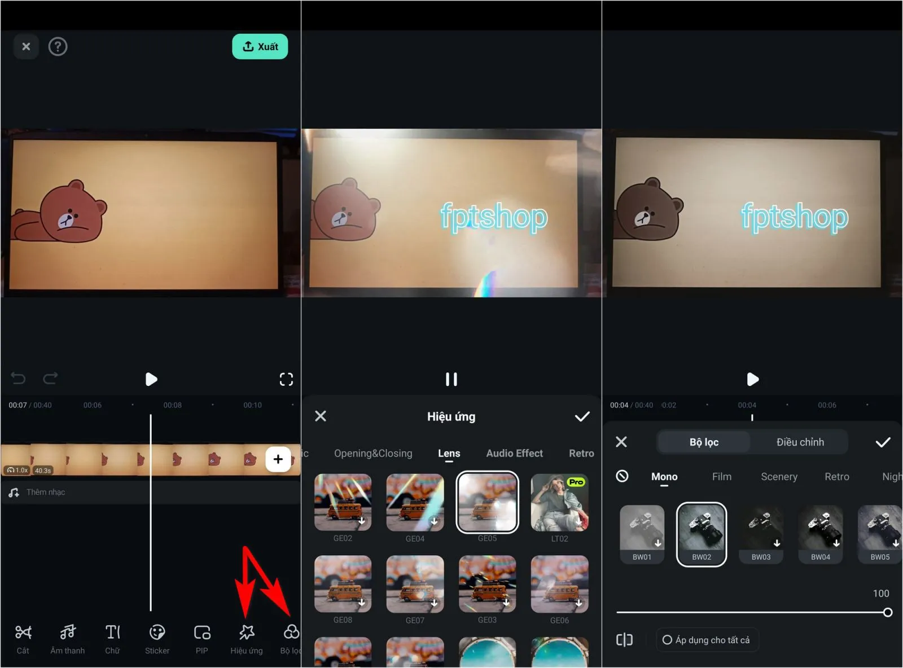Play the video in the left editor
Image resolution: width=903 pixels, height=668 pixels.
coord(151,379)
